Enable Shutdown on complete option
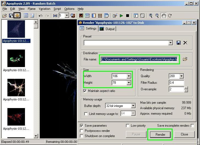The image size is (200, 145). coord(81,136)
